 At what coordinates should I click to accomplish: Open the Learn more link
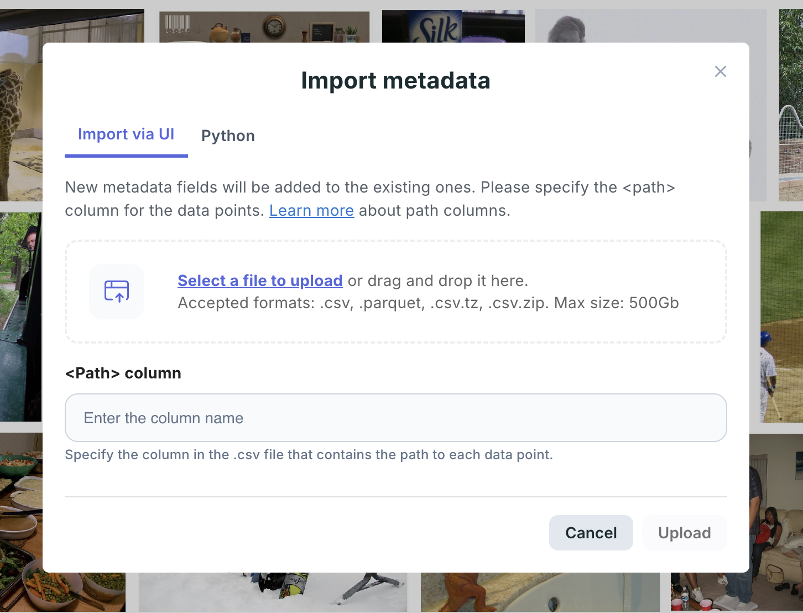311,211
